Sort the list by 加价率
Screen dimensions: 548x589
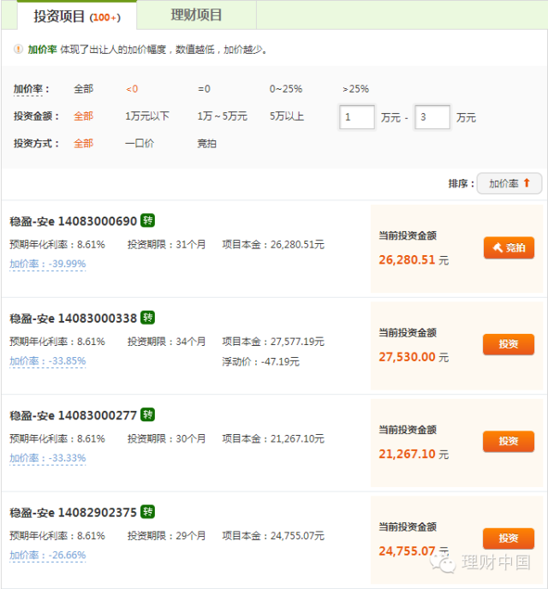(x=509, y=183)
